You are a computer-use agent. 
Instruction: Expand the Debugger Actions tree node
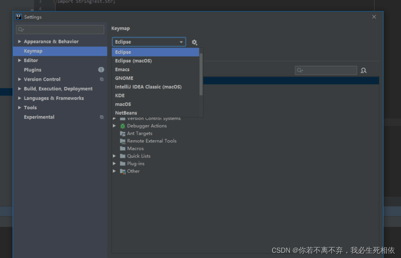click(114, 126)
